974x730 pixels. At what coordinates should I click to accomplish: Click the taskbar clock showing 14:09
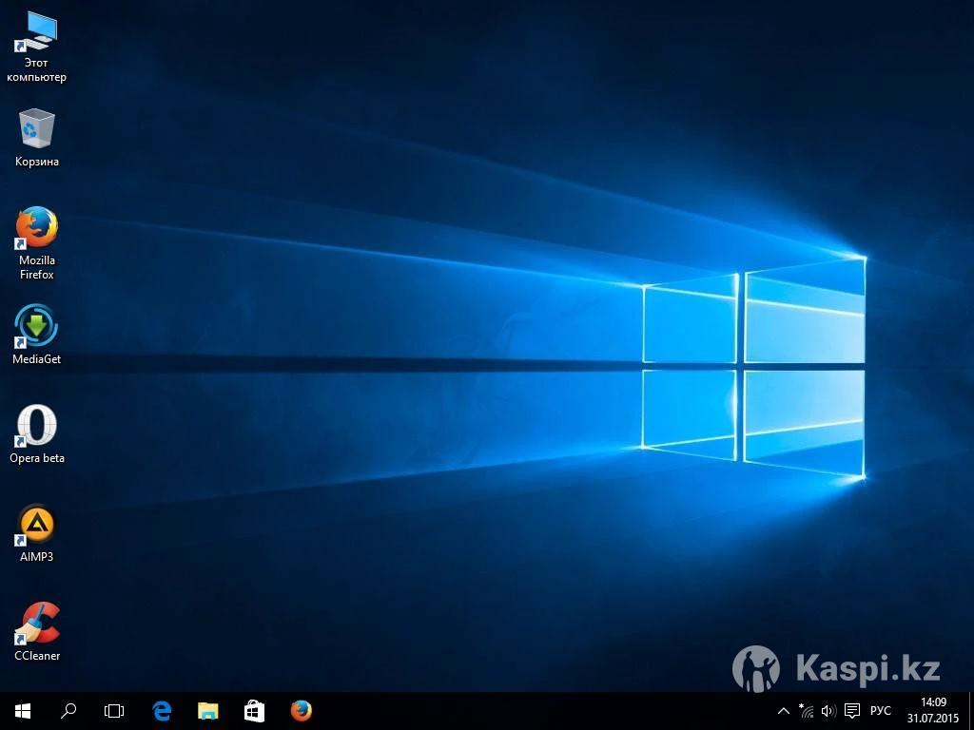coord(925,711)
